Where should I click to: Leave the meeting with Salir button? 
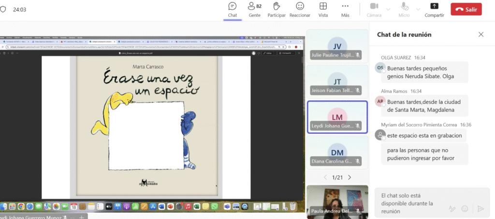coord(466,9)
